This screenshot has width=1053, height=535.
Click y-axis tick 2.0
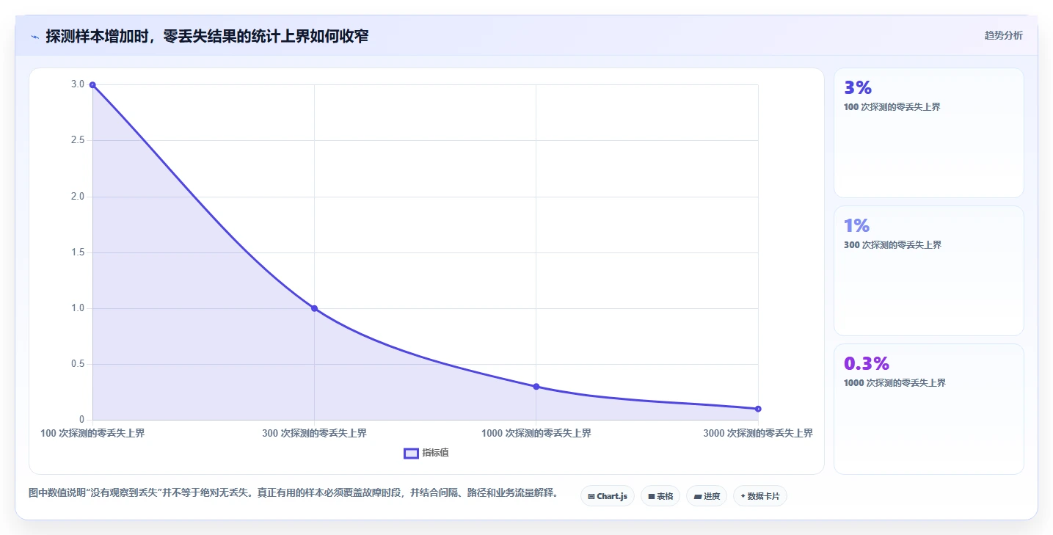click(x=78, y=197)
